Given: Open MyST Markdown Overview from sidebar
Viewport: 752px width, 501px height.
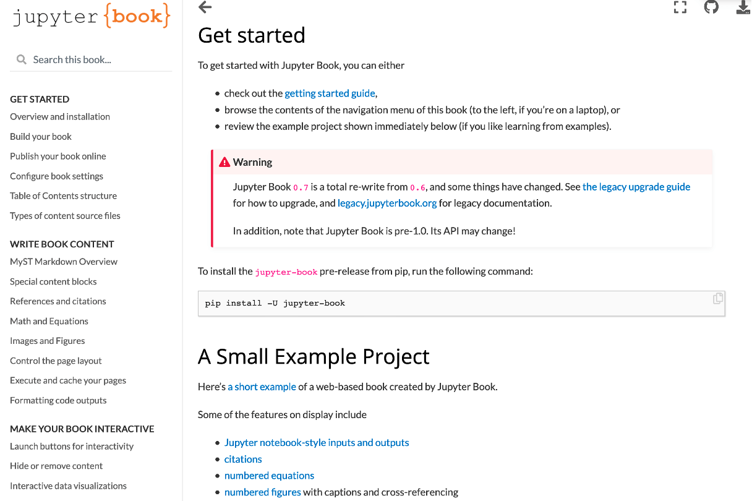Looking at the screenshot, I should click(x=64, y=261).
